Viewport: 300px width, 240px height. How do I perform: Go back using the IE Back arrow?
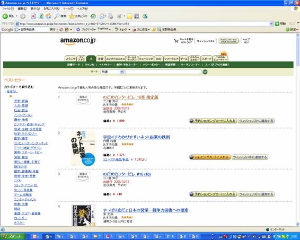[x=5, y=16]
